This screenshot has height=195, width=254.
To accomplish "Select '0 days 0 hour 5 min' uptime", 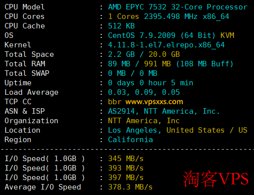I will [x=150, y=83].
